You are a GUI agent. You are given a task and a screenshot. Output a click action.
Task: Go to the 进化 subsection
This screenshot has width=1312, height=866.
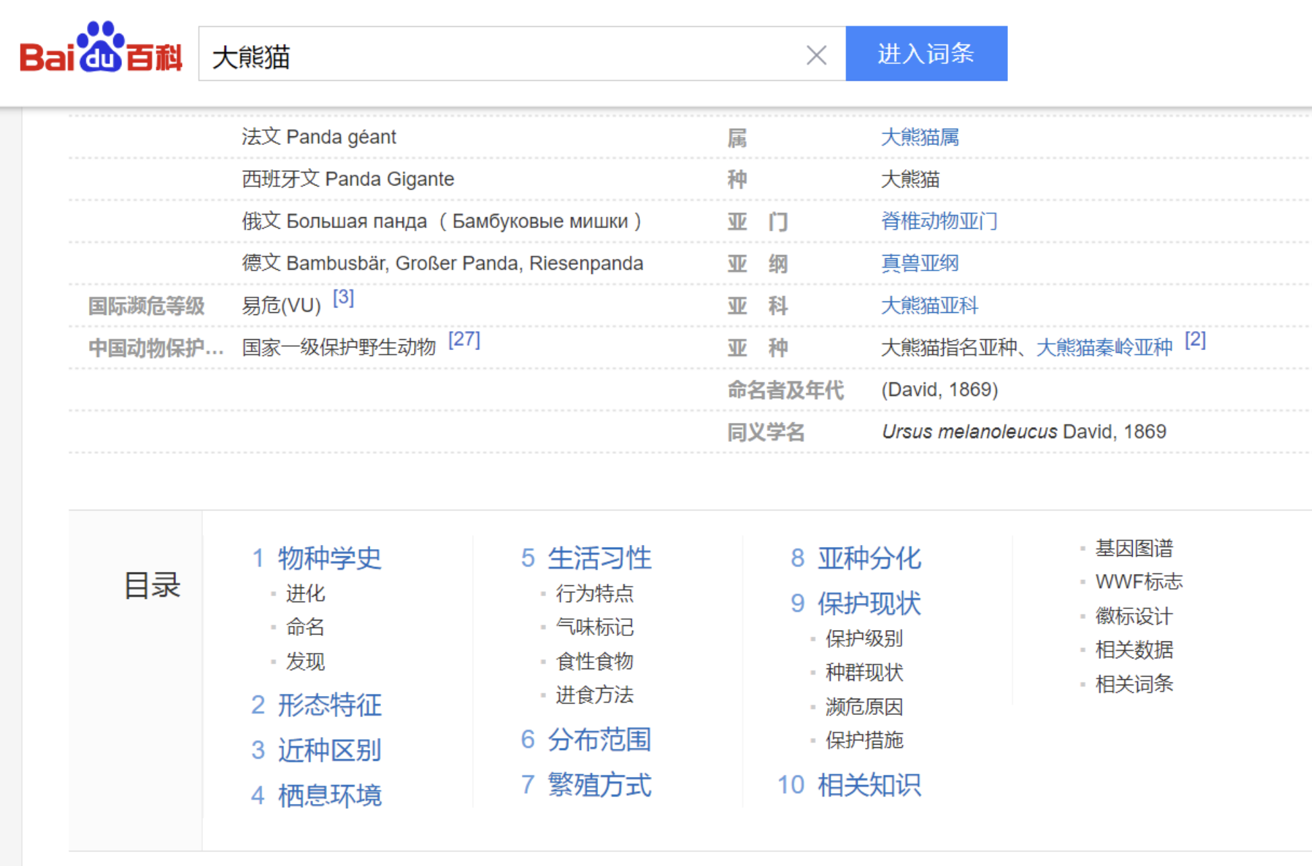tap(305, 594)
